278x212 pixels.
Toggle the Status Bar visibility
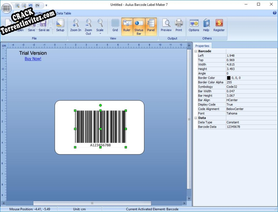(x=139, y=26)
